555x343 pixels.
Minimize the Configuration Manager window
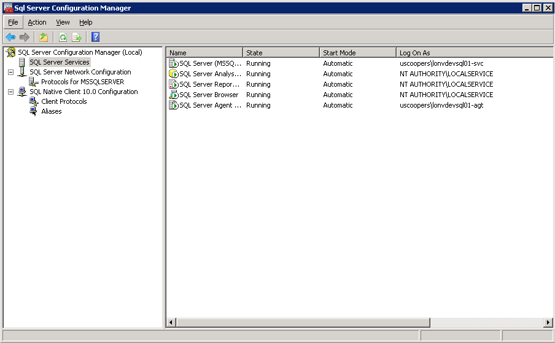coord(527,8)
